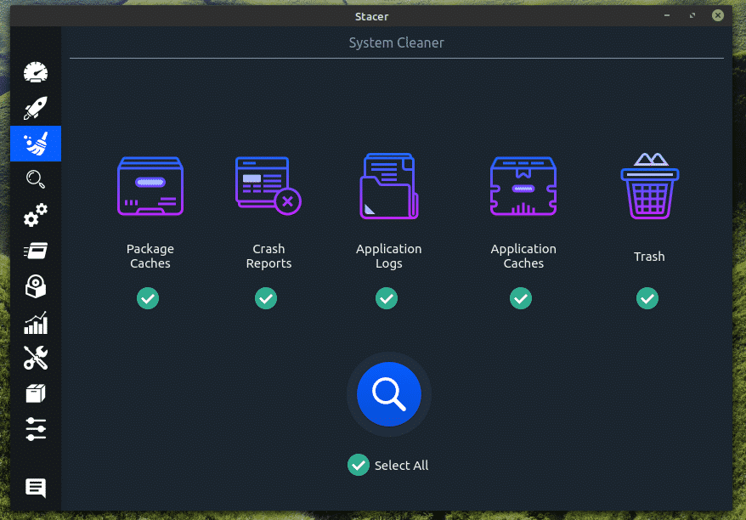The width and height of the screenshot is (746, 520).
Task: Open the Search magnifier sidebar icon
Action: coord(36,179)
